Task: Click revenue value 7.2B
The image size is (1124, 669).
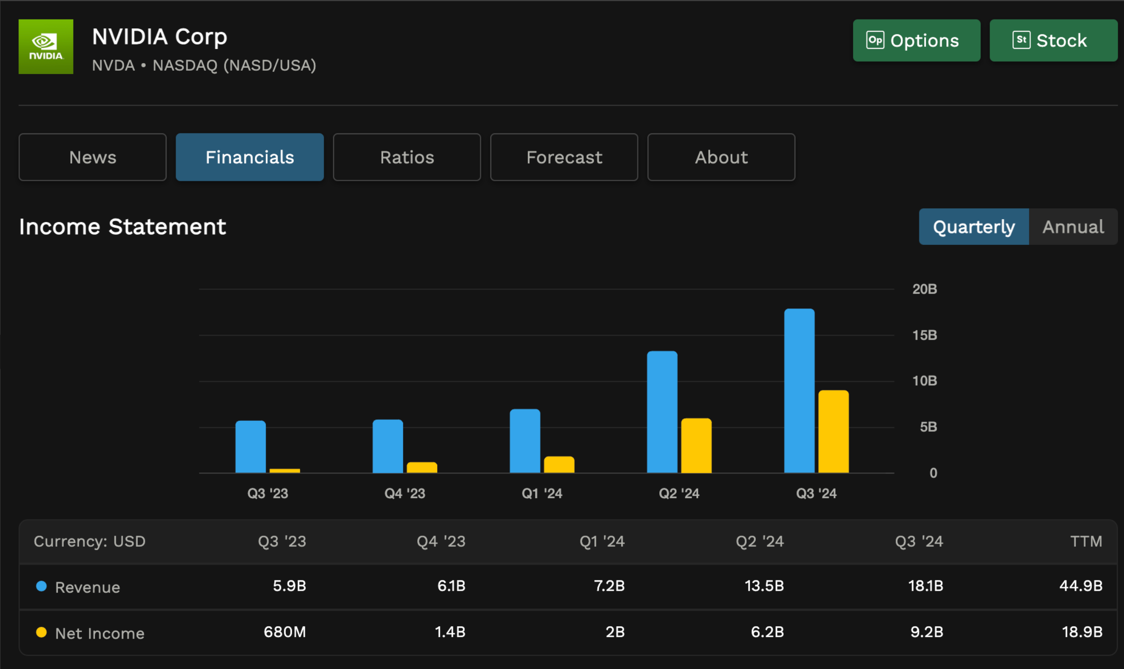Action: [x=609, y=586]
